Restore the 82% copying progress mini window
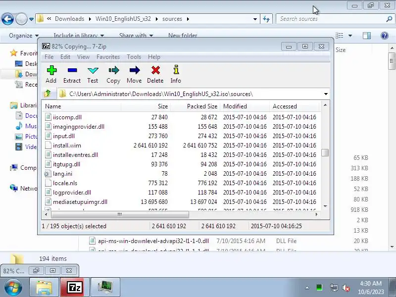This screenshot has width=396, height=297. pos(36,271)
